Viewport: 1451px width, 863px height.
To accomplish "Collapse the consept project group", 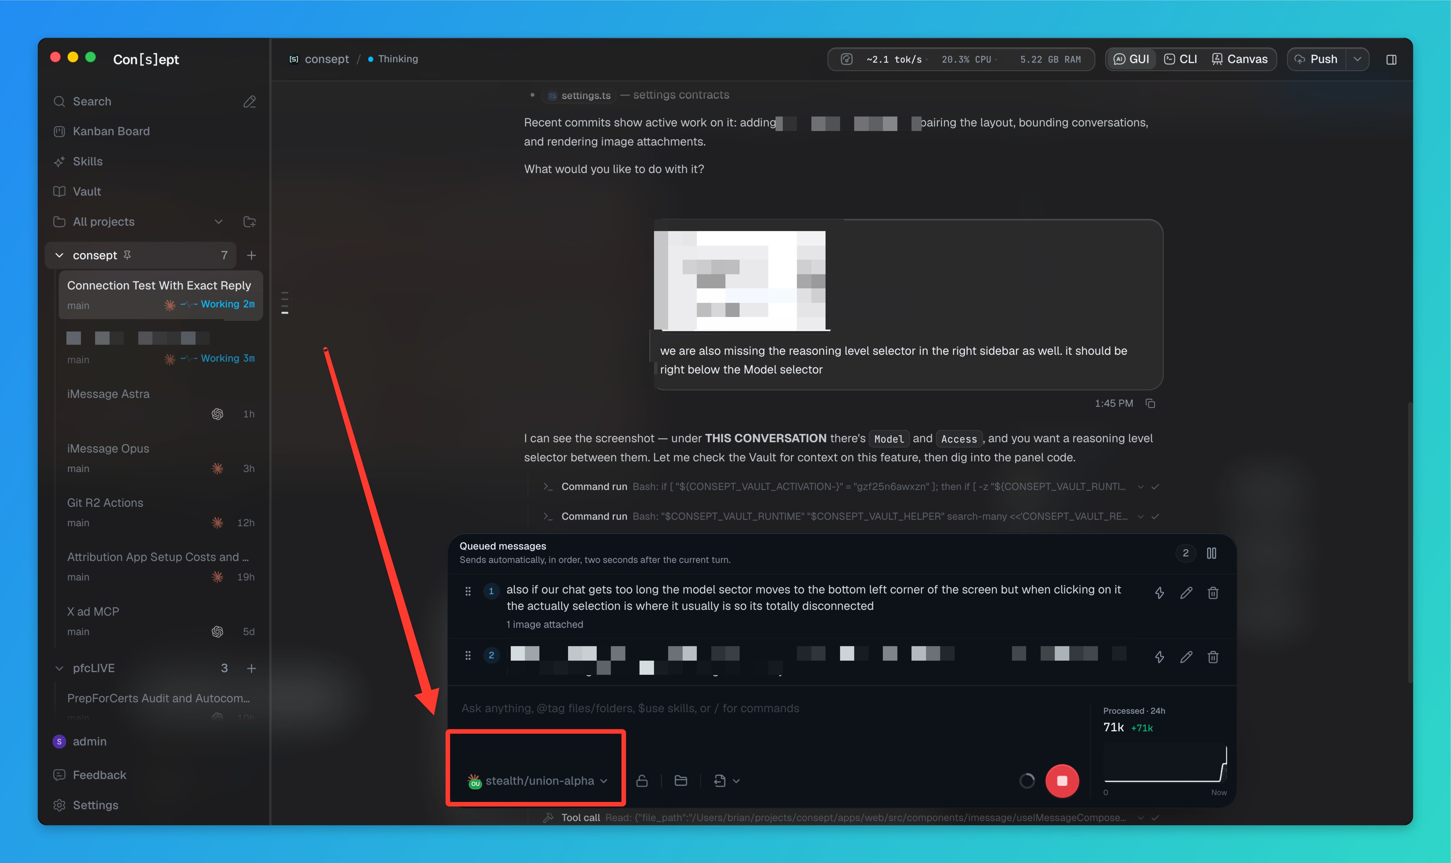I will coord(59,255).
